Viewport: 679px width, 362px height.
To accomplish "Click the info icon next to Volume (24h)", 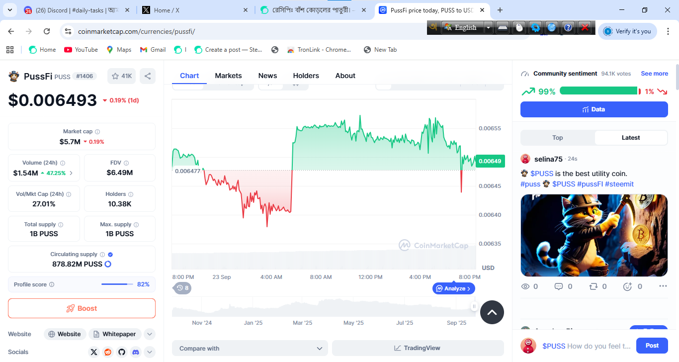I will [x=63, y=163].
